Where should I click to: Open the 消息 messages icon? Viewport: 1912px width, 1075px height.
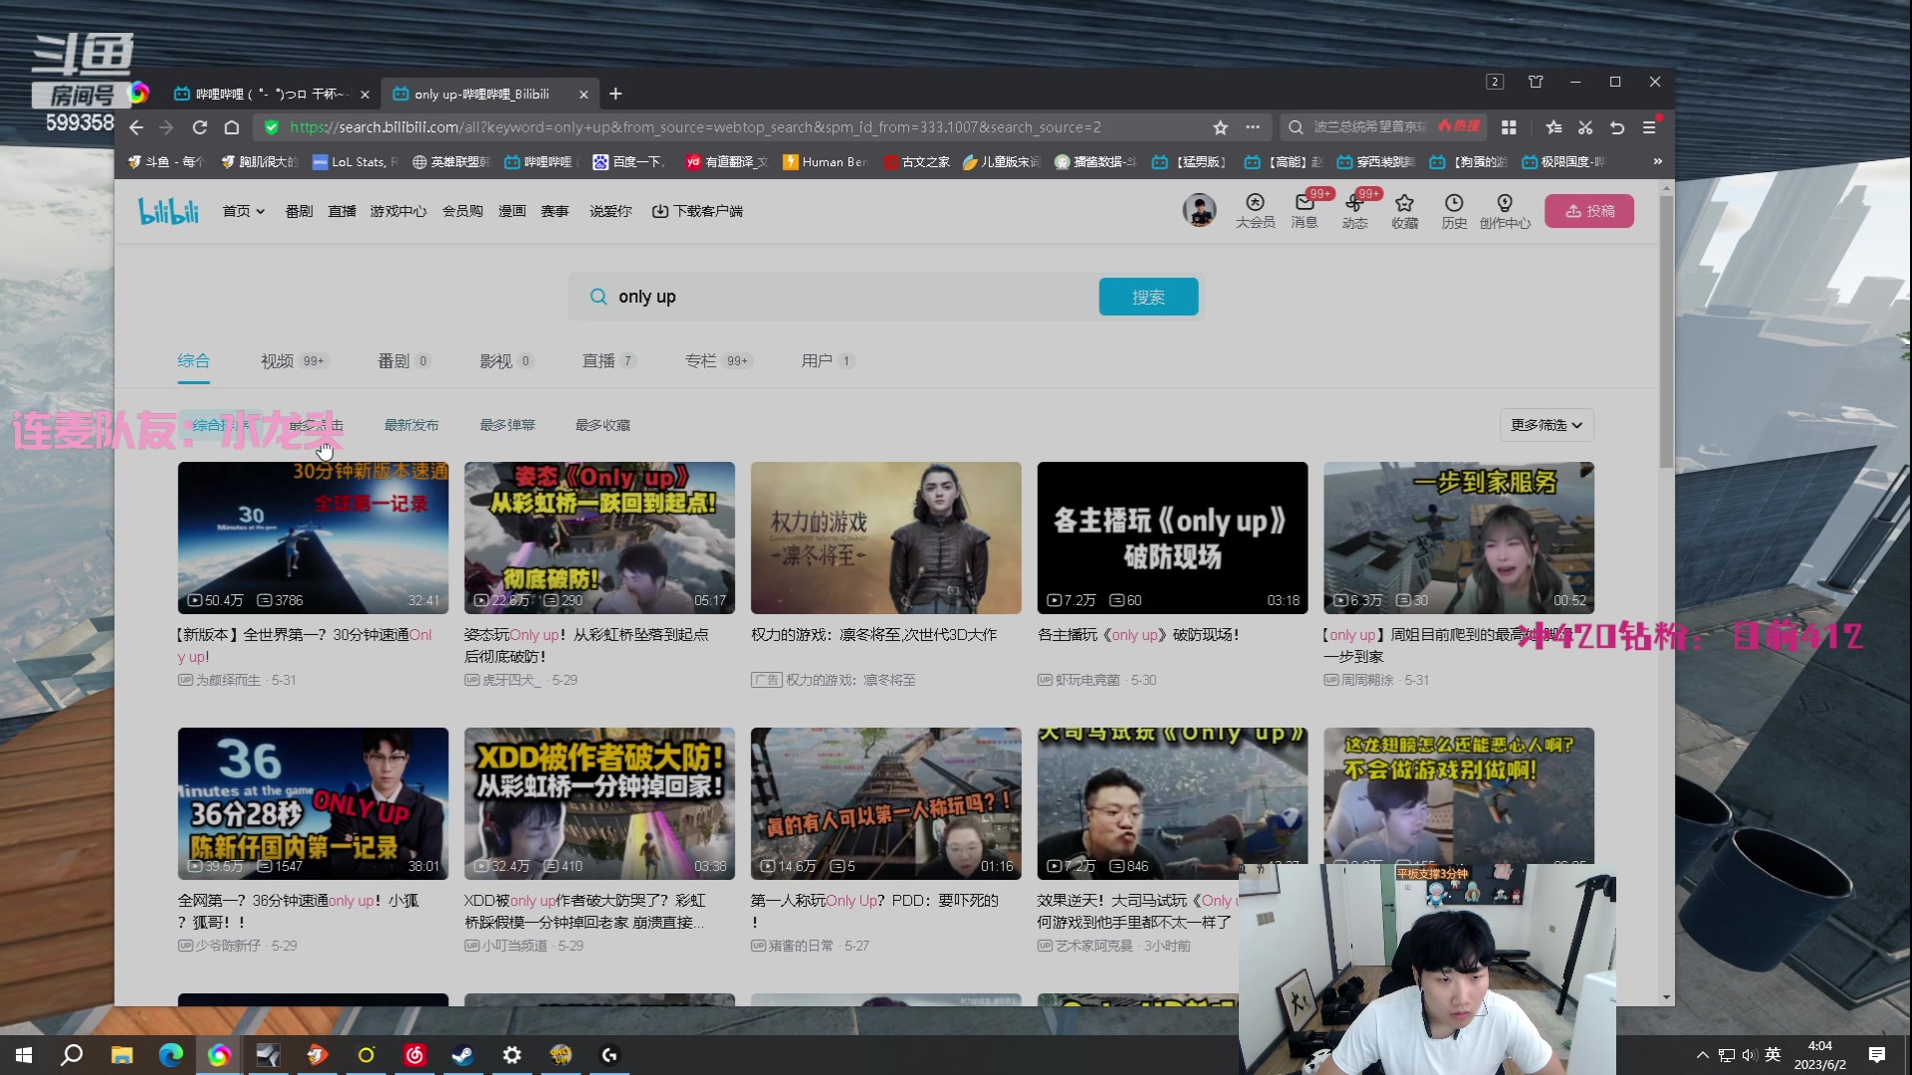pyautogui.click(x=1305, y=211)
